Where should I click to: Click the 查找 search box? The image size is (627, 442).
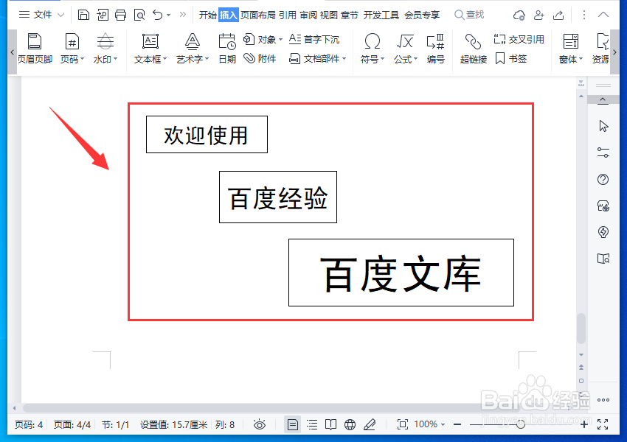pyautogui.click(x=469, y=15)
